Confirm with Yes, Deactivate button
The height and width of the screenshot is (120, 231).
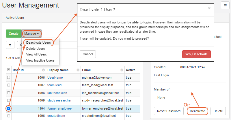pos(196,54)
